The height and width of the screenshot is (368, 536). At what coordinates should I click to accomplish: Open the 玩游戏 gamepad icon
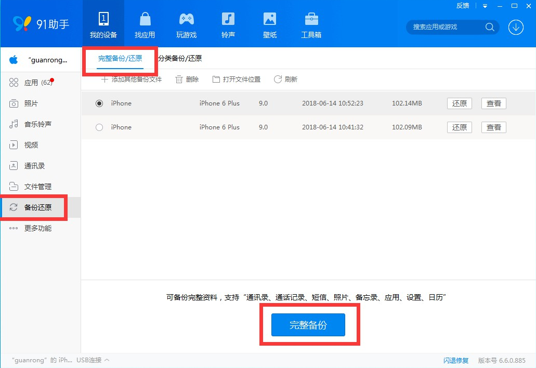(x=186, y=20)
